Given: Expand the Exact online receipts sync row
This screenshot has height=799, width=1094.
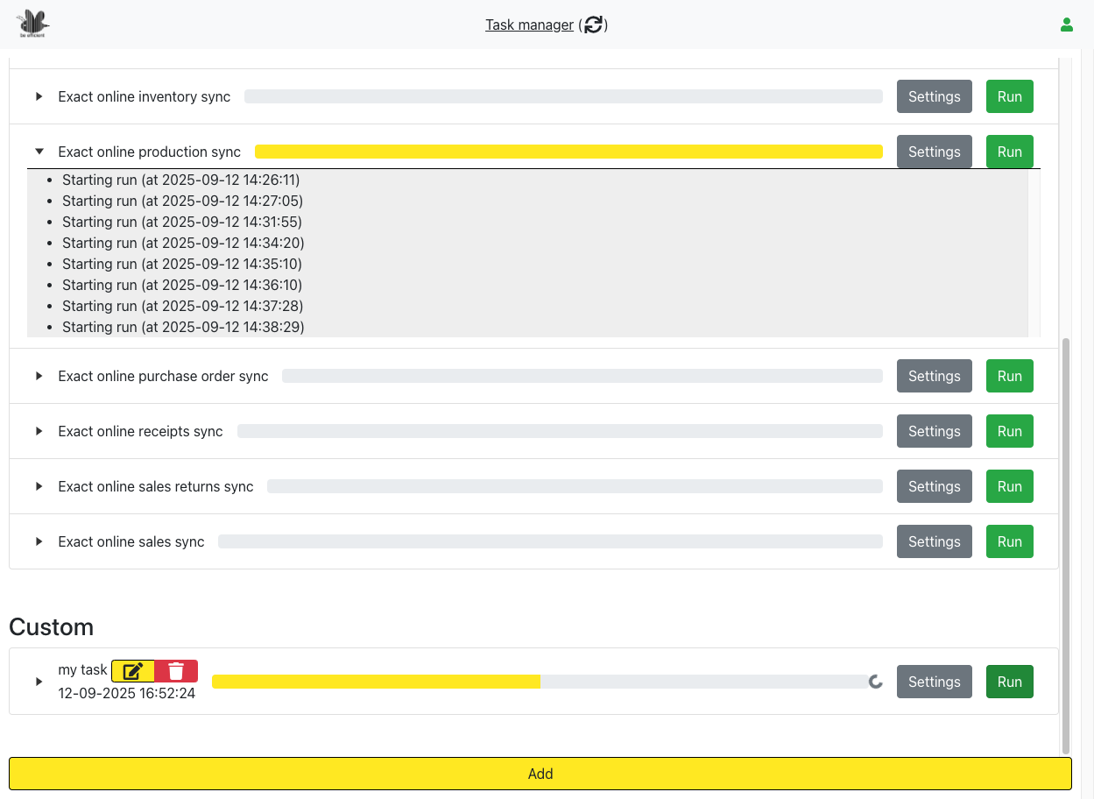Looking at the screenshot, I should tap(39, 431).
